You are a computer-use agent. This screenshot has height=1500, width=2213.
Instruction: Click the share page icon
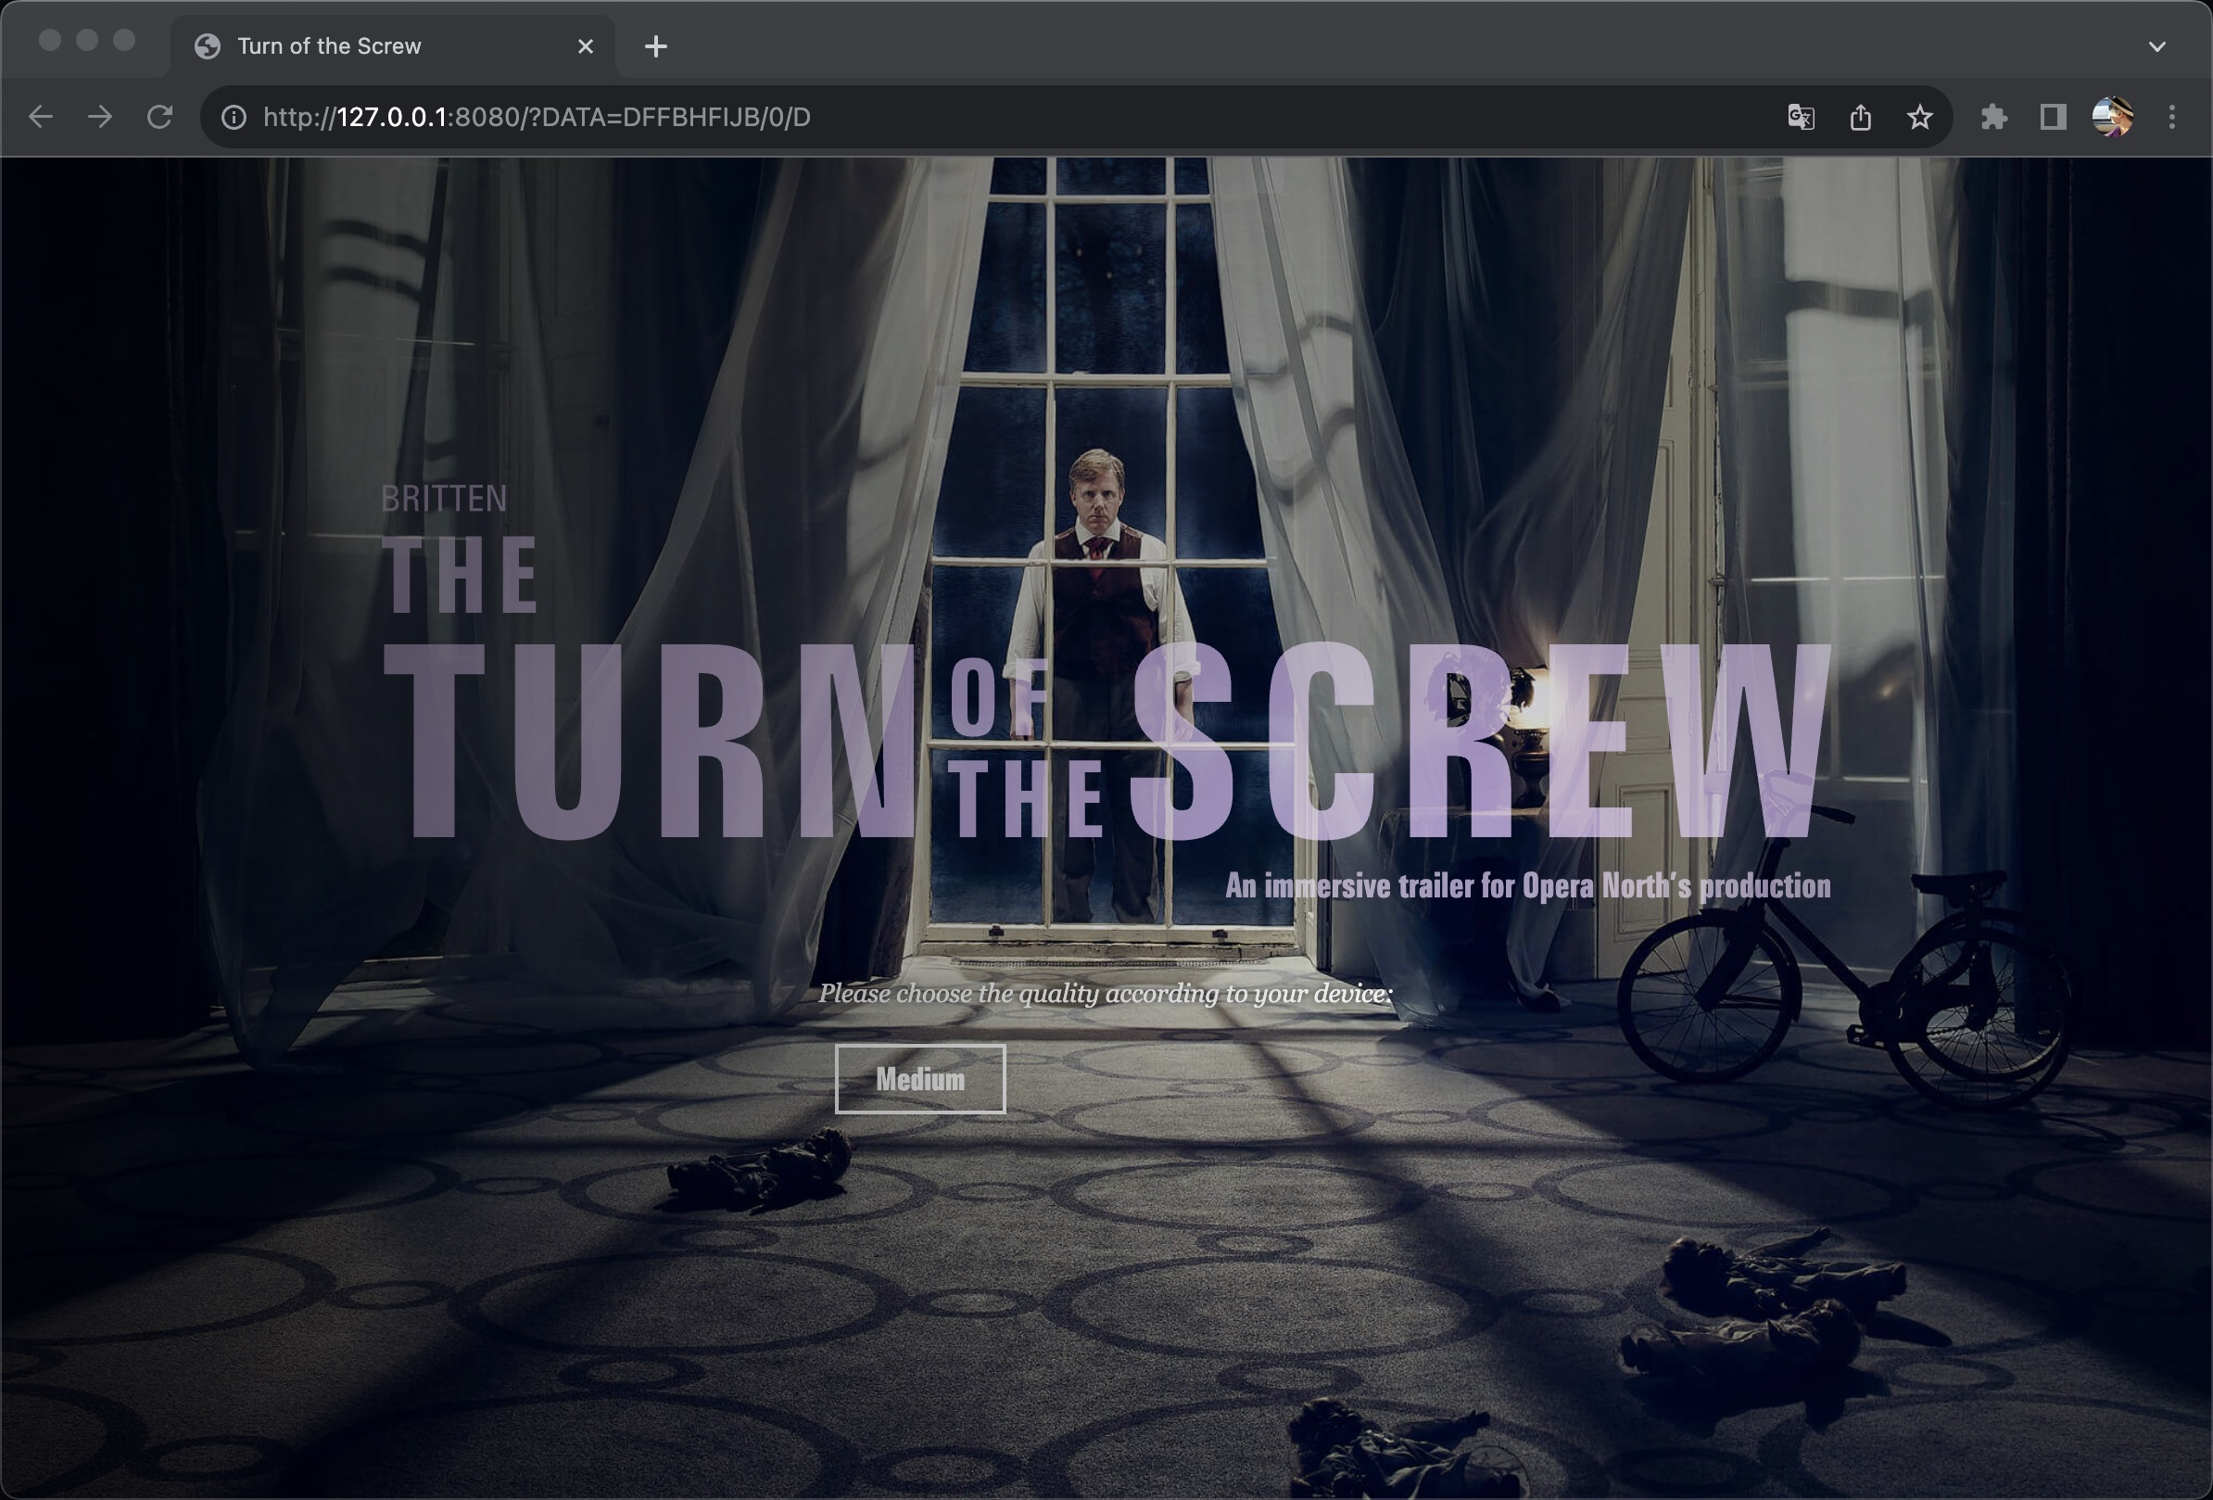[1860, 117]
